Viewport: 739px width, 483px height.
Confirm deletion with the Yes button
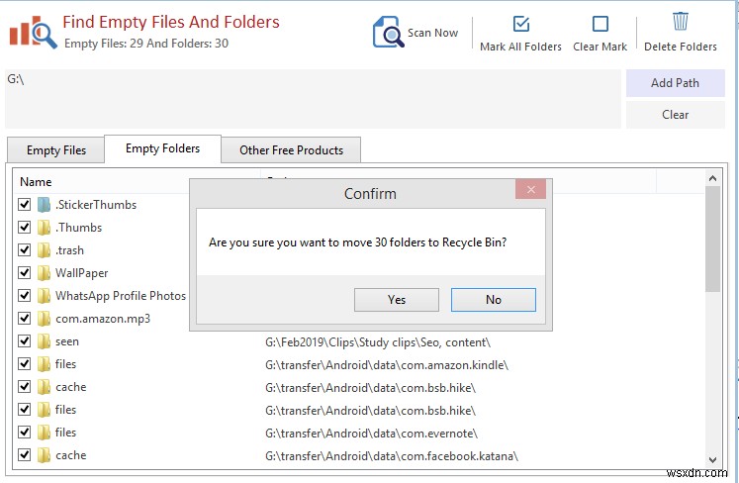pos(397,300)
